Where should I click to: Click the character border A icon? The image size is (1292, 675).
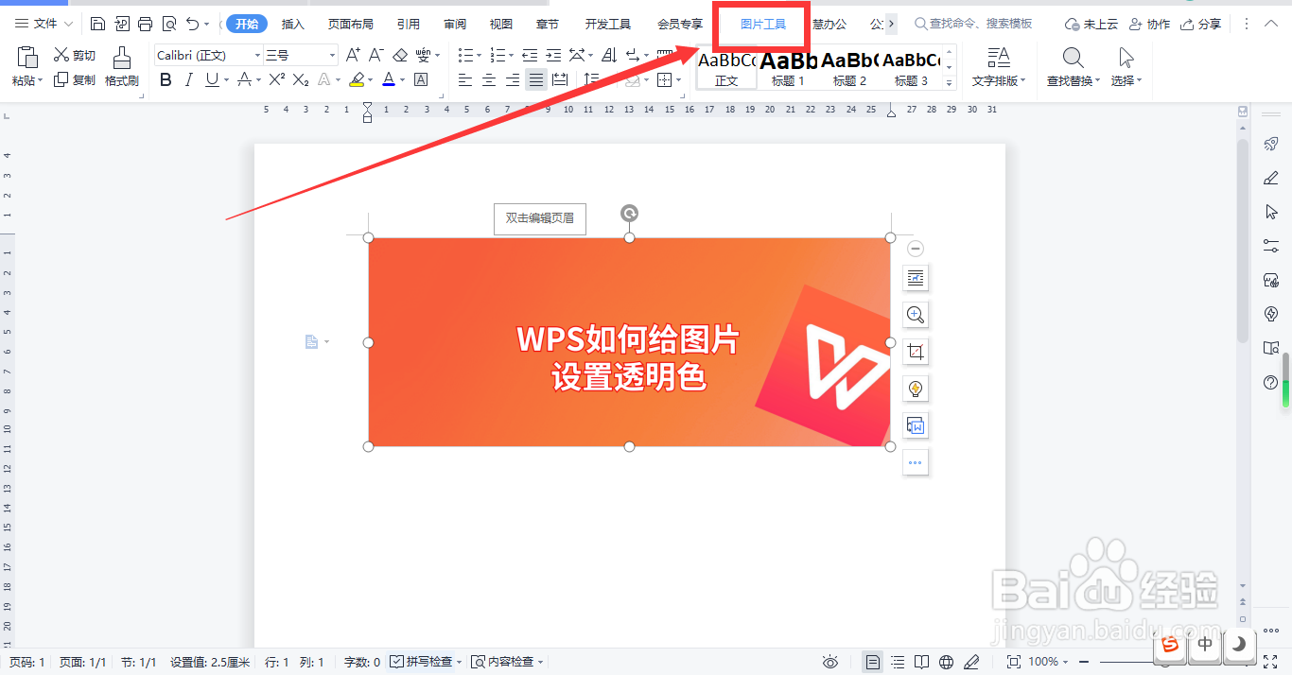(421, 80)
